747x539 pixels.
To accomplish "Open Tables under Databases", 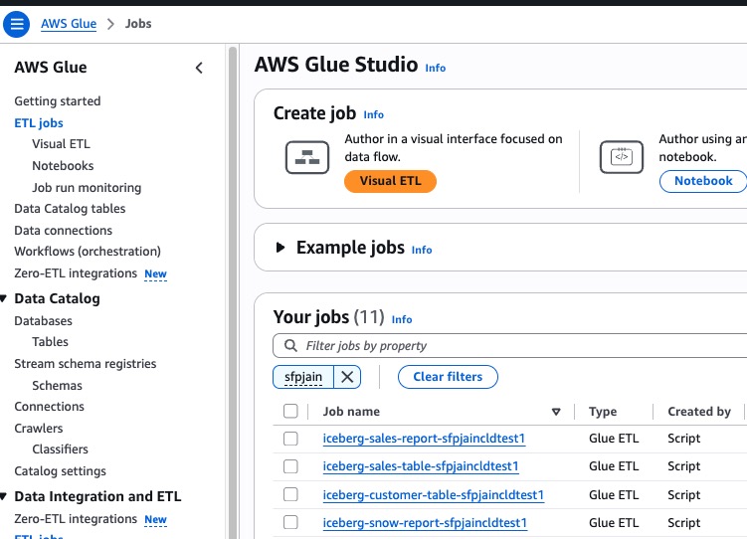I will 50,342.
